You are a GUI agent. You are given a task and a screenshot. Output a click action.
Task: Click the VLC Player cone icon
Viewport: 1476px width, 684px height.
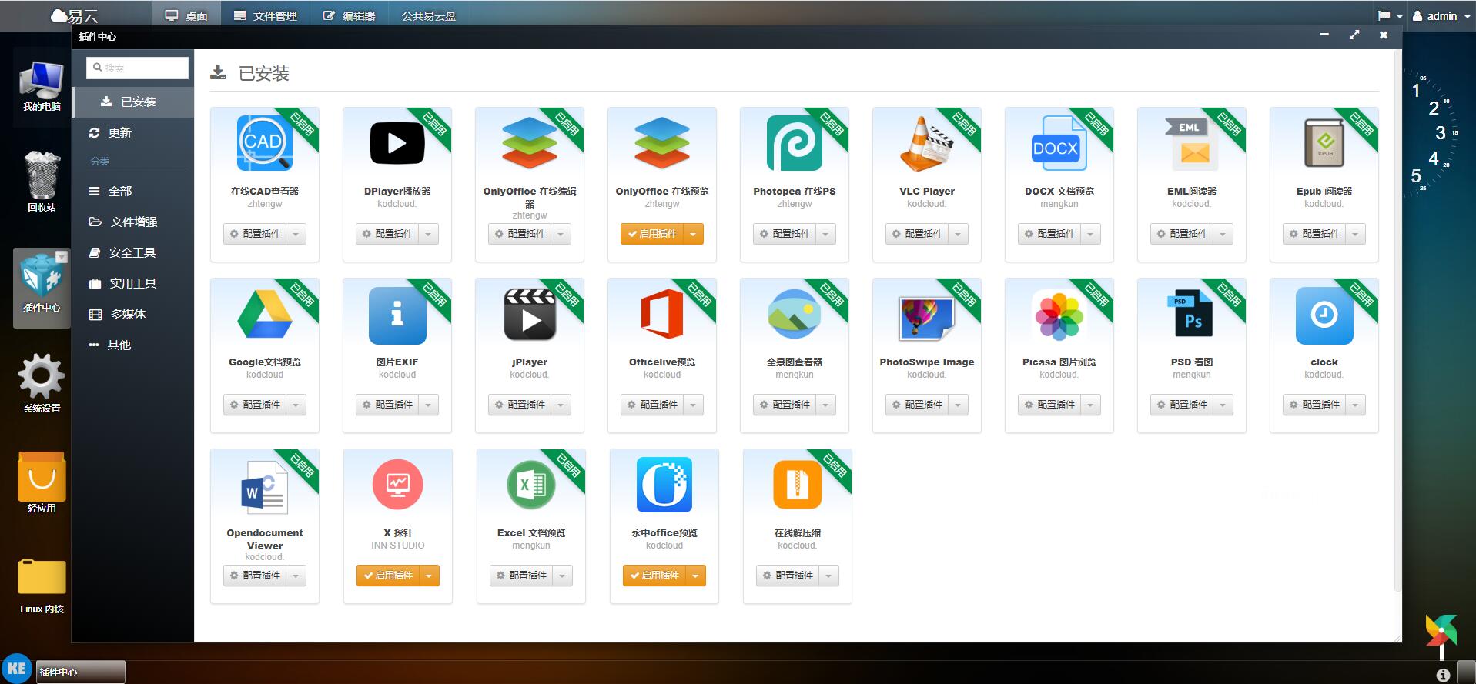click(x=926, y=143)
